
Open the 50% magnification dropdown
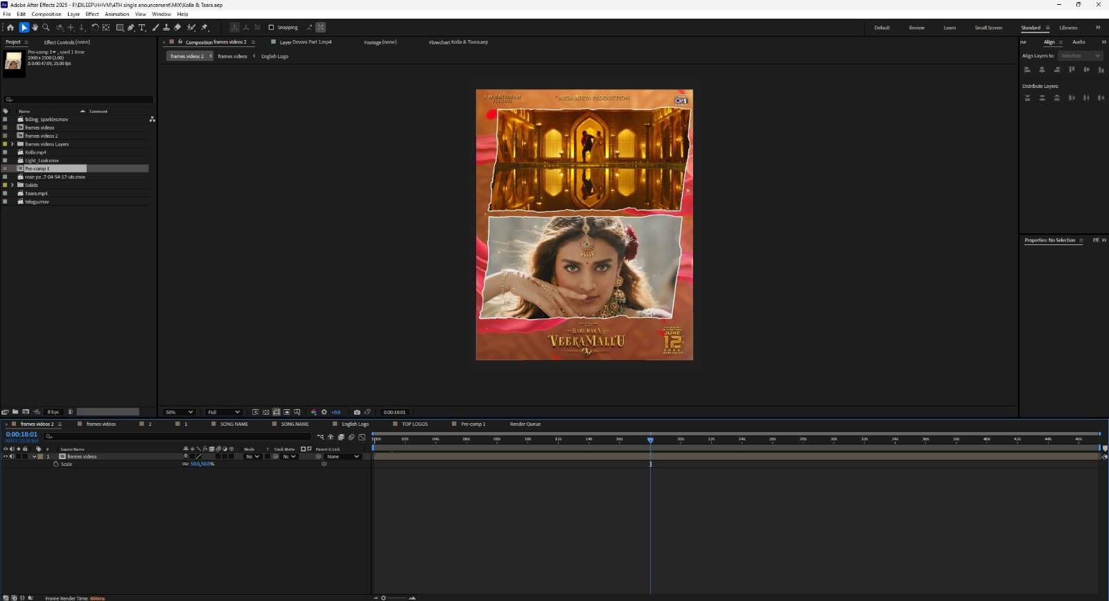tap(179, 412)
